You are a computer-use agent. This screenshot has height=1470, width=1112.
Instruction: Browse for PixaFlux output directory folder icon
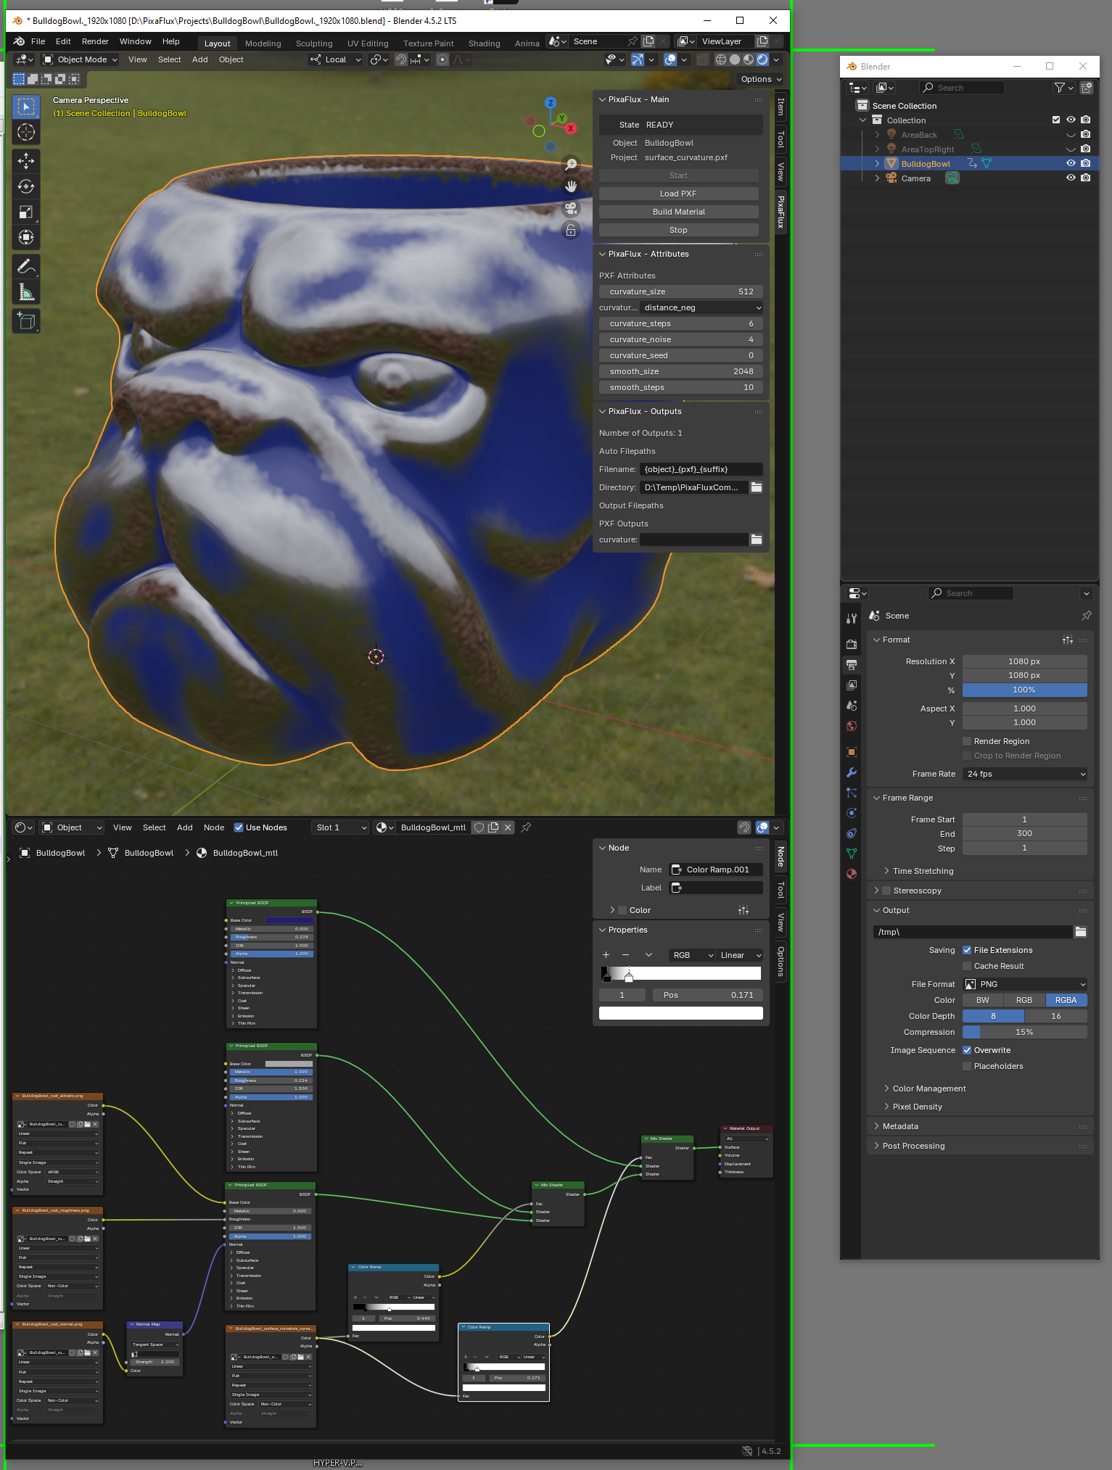click(x=757, y=487)
